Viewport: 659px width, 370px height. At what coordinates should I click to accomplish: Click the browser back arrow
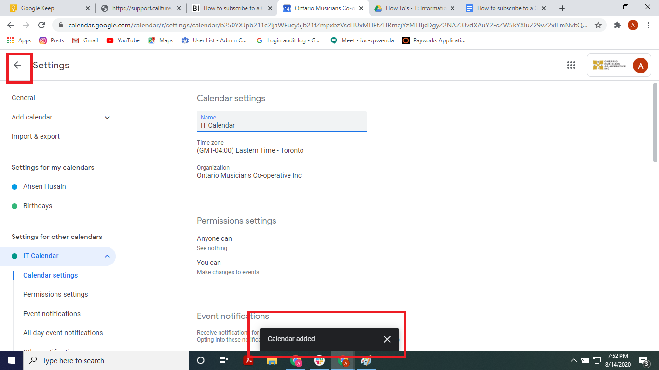tap(11, 25)
